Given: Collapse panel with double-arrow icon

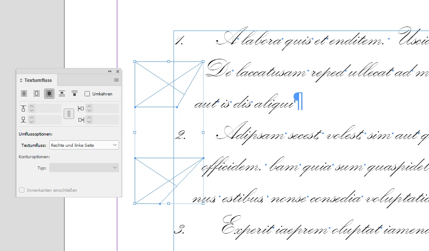Looking at the screenshot, I should tap(110, 71).
